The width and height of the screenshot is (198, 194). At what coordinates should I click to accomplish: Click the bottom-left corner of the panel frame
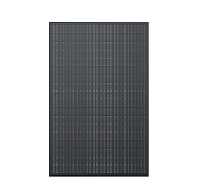[x=50, y=175]
